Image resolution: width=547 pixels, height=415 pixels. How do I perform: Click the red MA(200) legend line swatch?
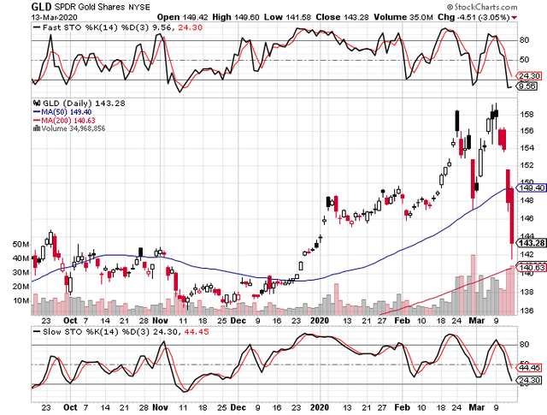[37, 121]
